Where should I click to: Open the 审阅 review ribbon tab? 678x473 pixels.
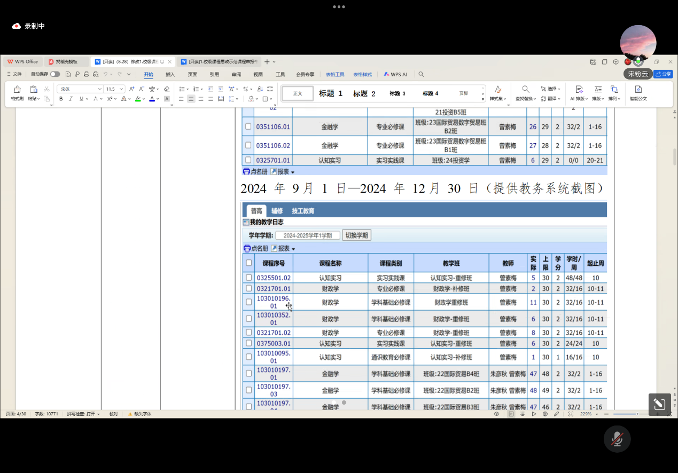pyautogui.click(x=236, y=75)
